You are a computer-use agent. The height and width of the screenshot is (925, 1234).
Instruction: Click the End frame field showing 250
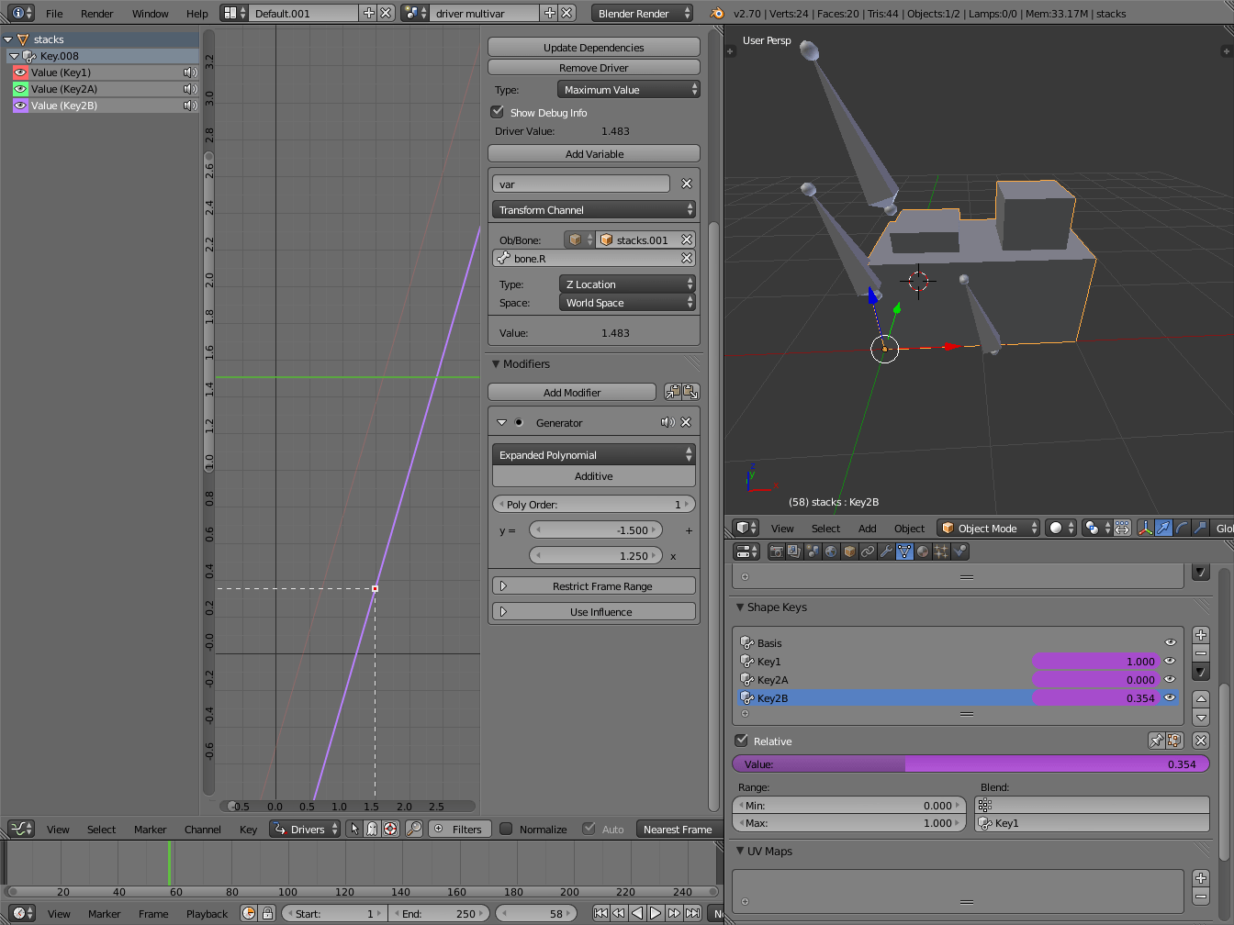(x=439, y=913)
